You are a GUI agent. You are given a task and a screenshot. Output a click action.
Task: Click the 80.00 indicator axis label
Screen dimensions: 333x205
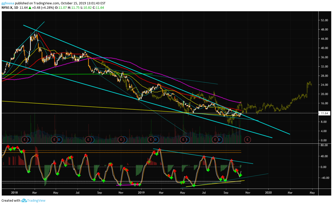click(x=325, y=145)
